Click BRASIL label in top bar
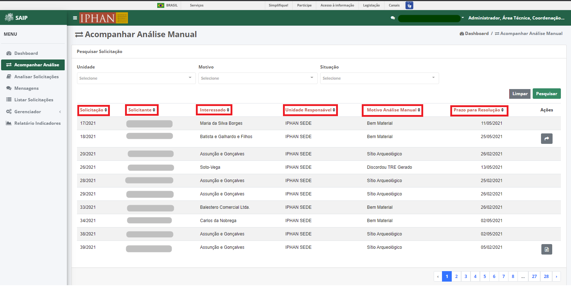 pyautogui.click(x=172, y=5)
